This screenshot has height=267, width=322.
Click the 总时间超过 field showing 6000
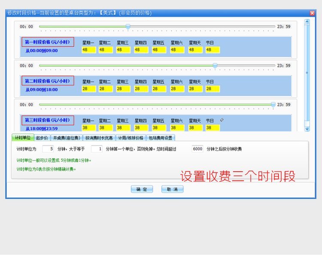[197, 149]
